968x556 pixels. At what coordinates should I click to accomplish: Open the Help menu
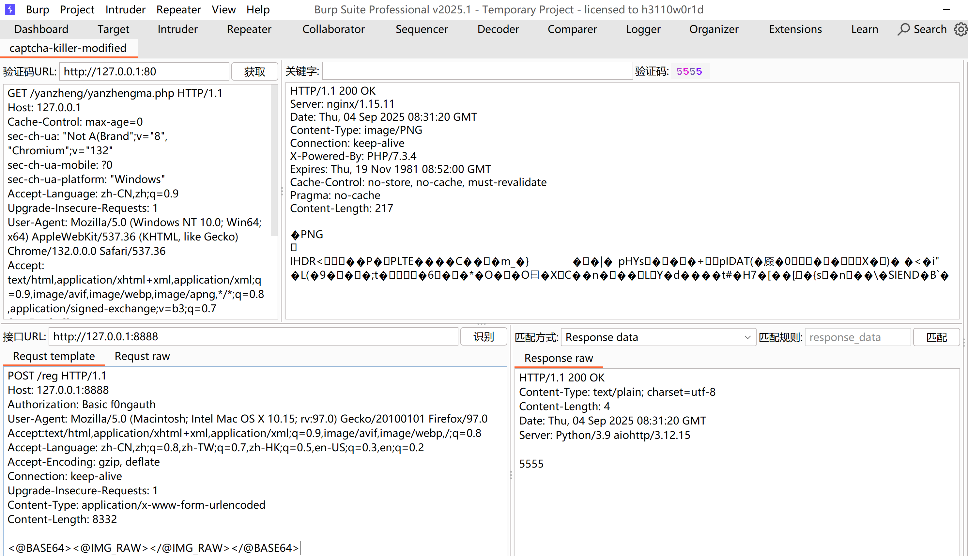(x=258, y=9)
